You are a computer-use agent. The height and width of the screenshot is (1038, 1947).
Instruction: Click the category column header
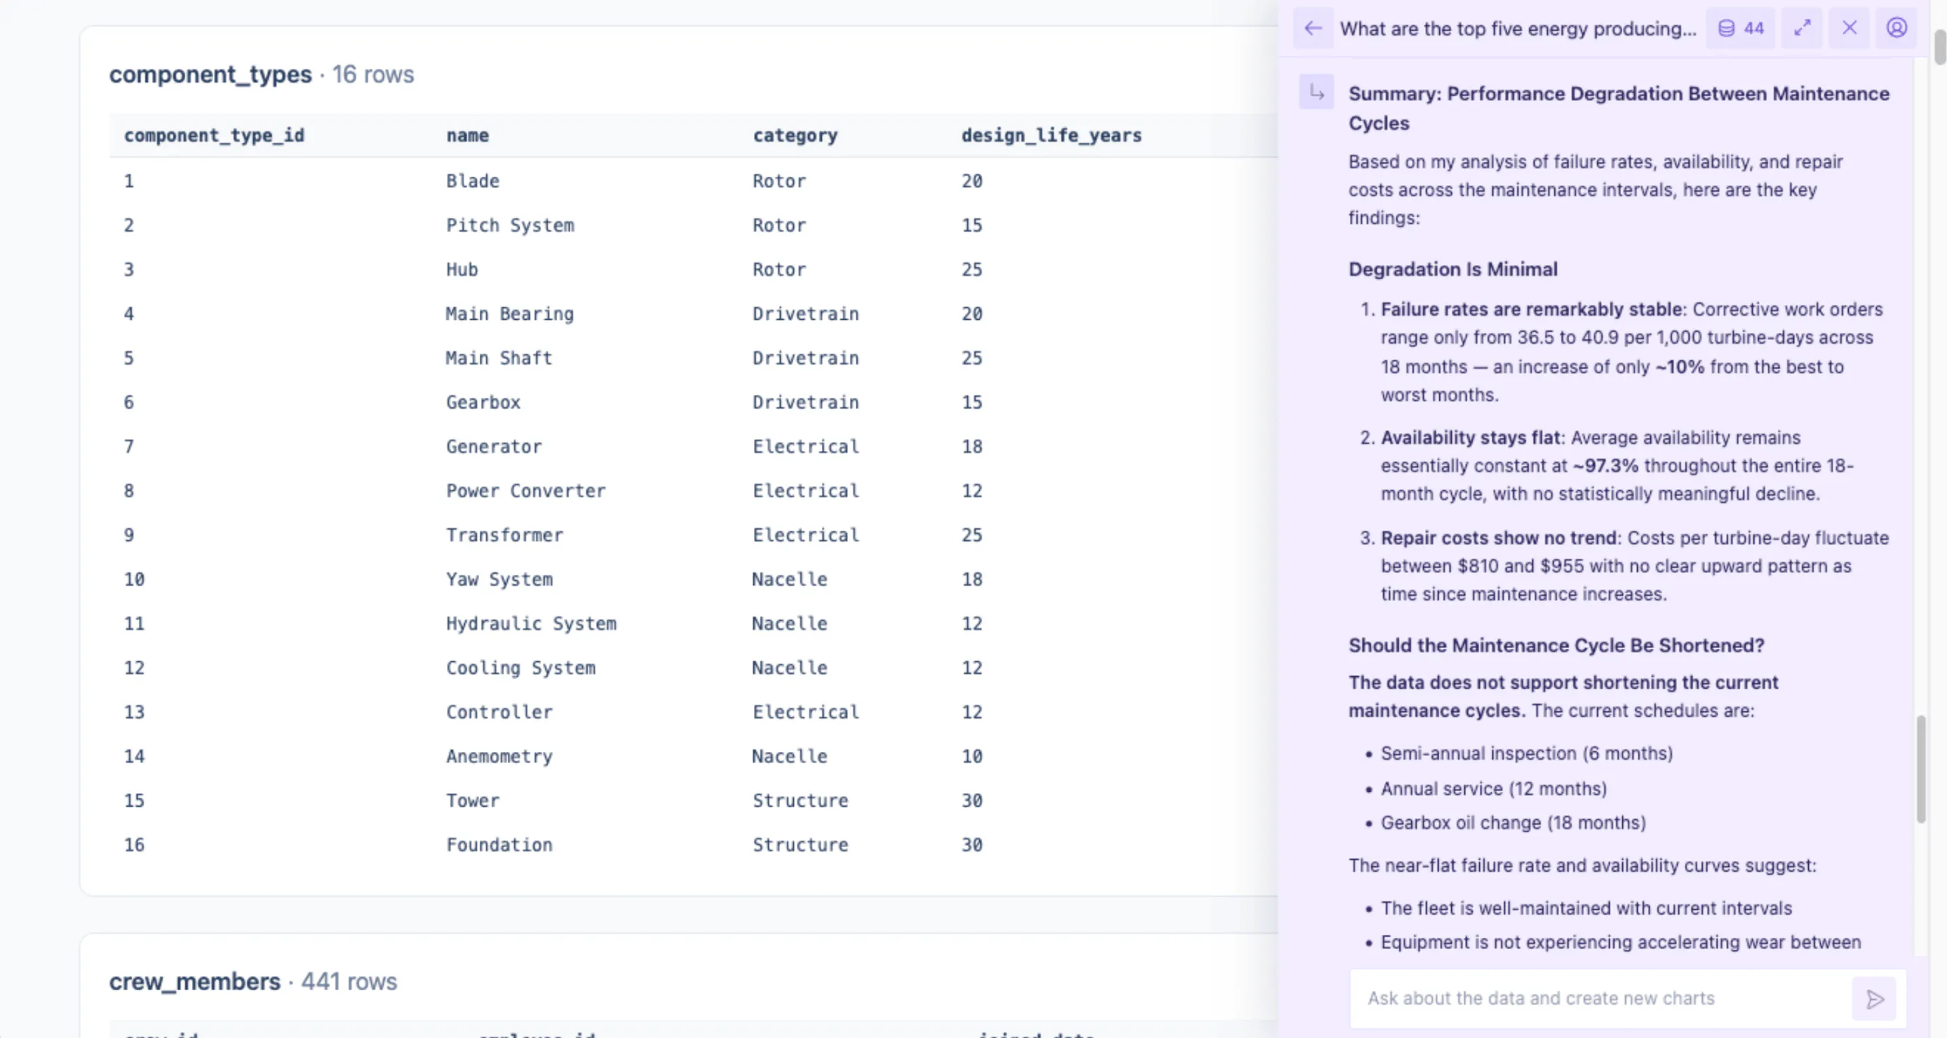[x=795, y=135]
